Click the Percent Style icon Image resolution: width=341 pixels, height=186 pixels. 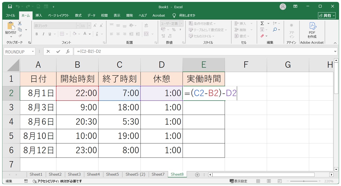174,30
